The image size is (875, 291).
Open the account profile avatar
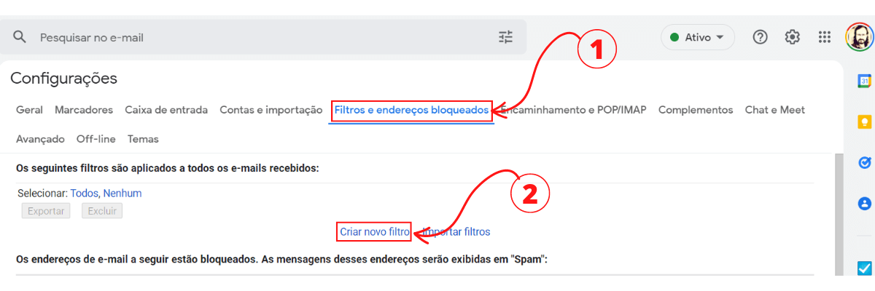pyautogui.click(x=860, y=37)
